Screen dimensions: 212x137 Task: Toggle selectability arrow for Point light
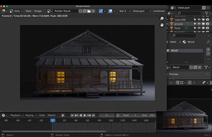point(195,28)
